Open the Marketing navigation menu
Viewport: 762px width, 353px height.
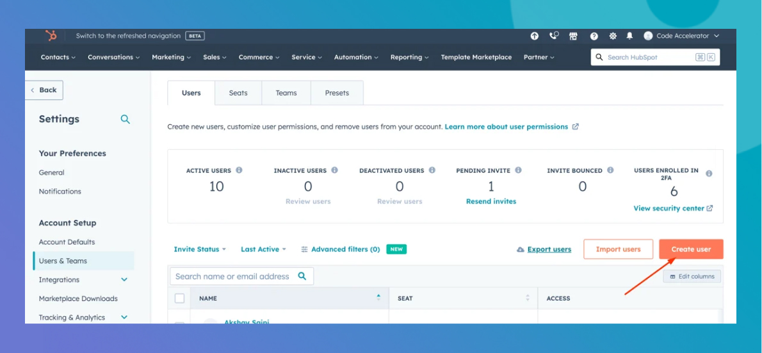[171, 57]
